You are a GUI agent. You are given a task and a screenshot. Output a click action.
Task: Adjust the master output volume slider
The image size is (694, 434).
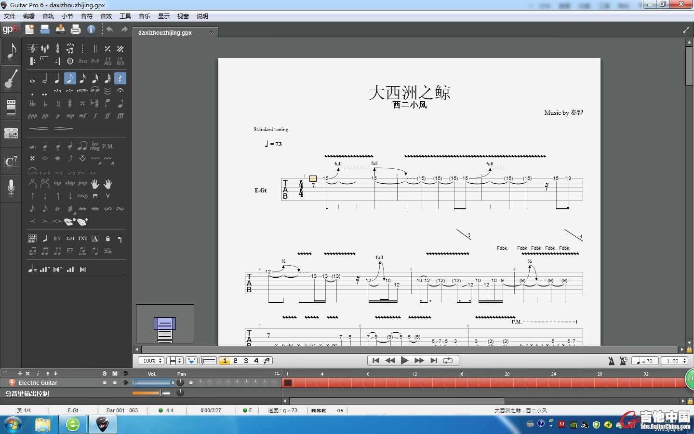151,393
